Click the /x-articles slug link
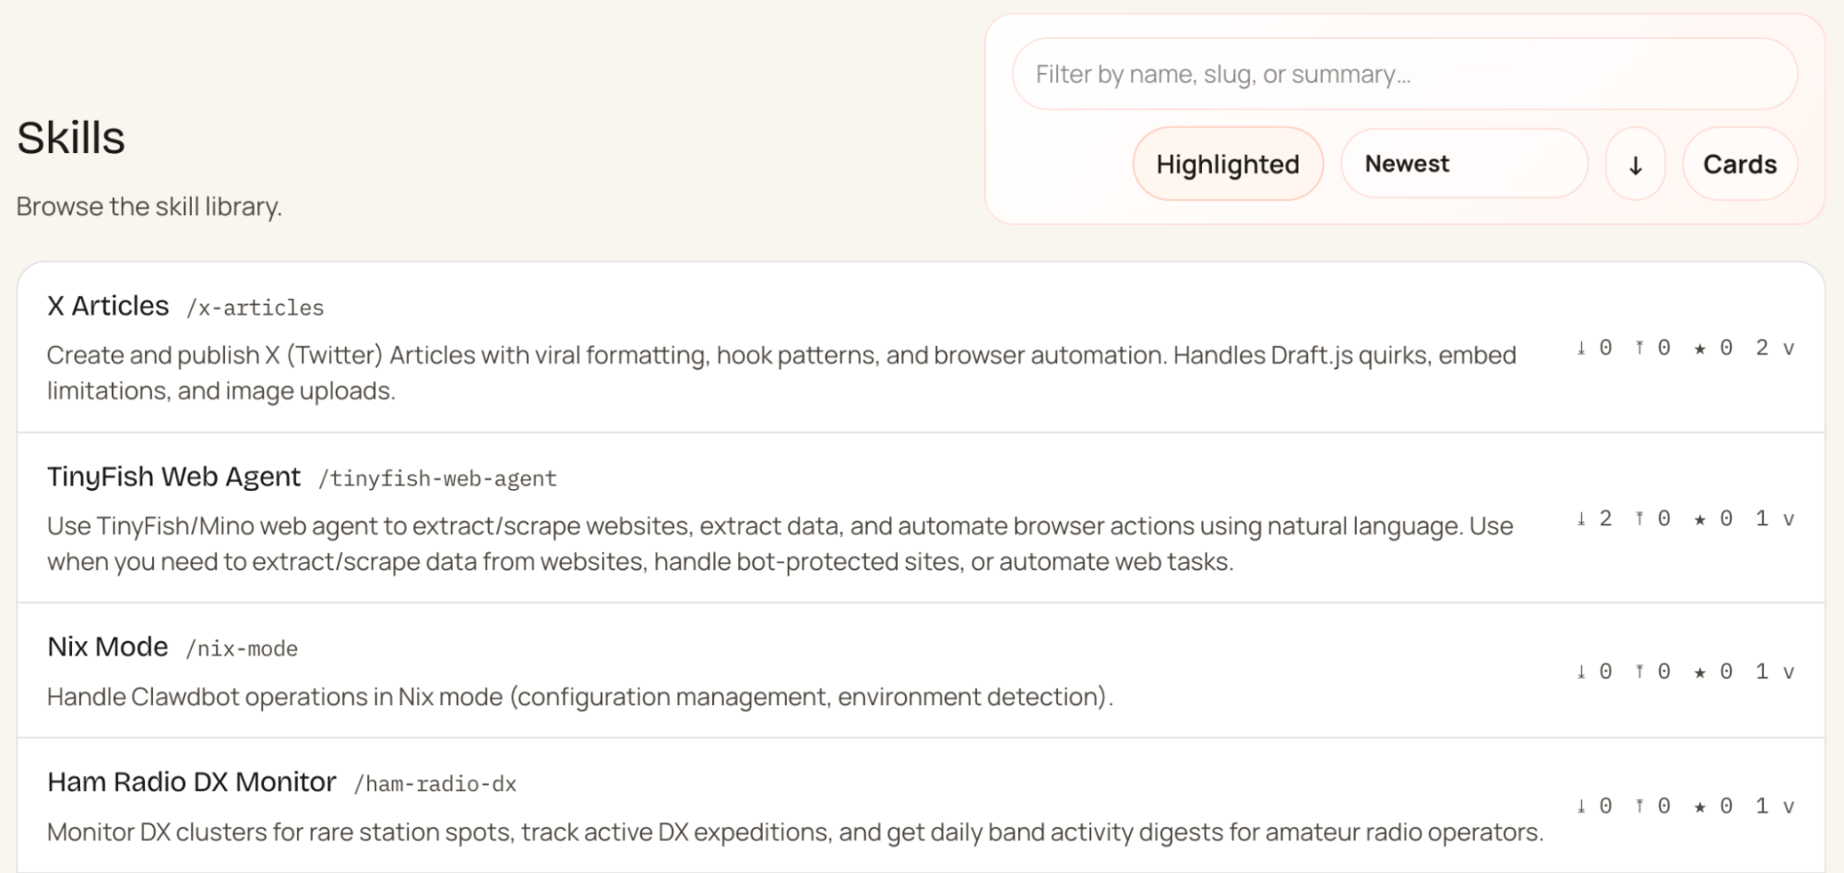The width and height of the screenshot is (1844, 873). pos(256,307)
